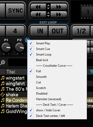This screenshot has width=93, height=127.
Task: Click the upper-row fast-forward double-arrow button
Action: tap(59, 7)
